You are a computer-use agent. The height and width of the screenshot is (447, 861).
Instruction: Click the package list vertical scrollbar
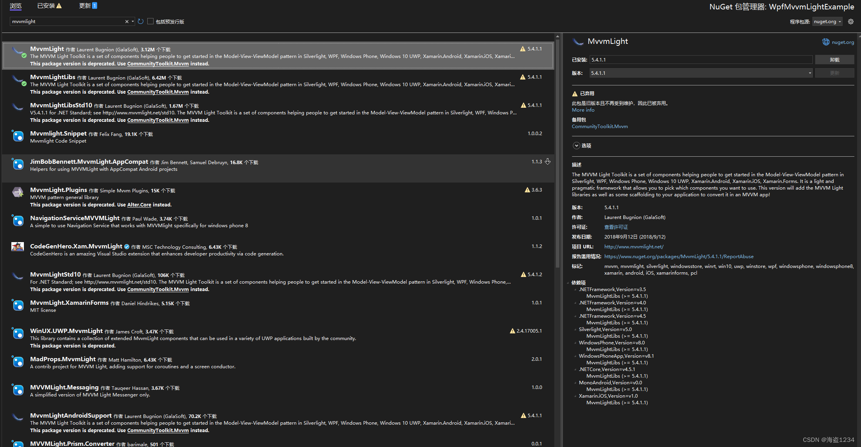point(557,153)
